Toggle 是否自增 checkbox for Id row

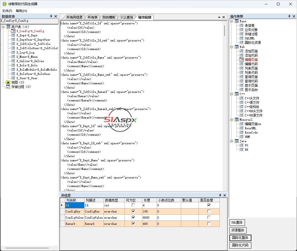tap(209, 205)
